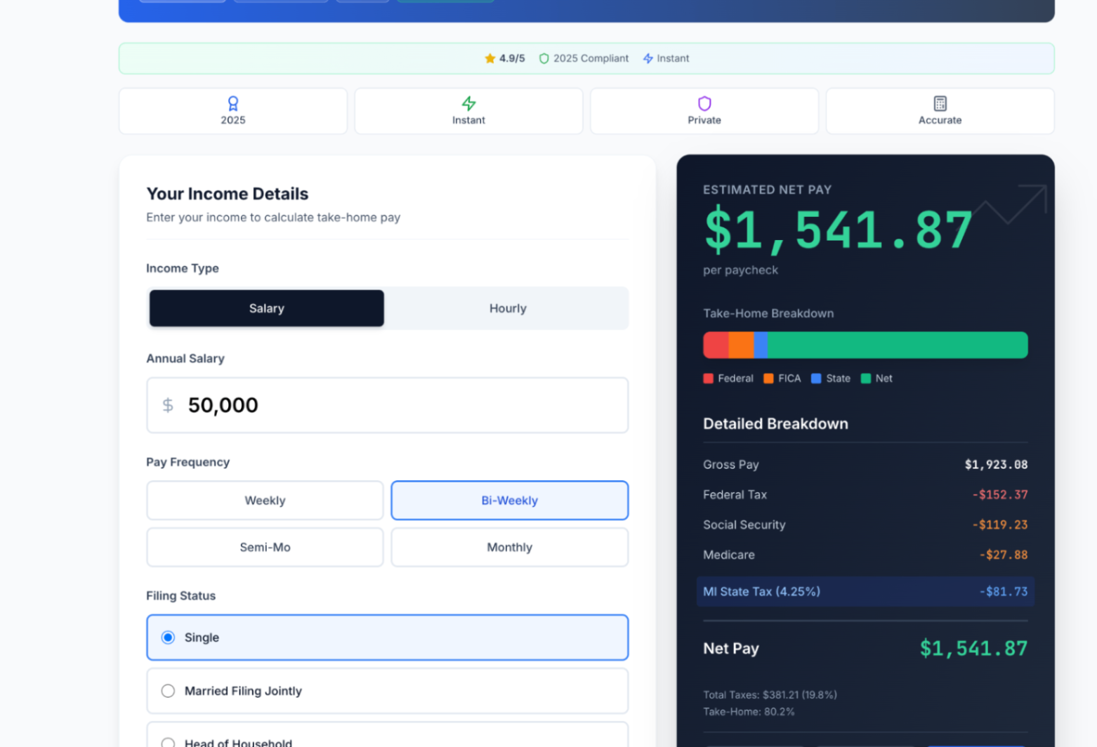Select Head of Household filing status
The width and height of the screenshot is (1097, 747).
(168, 741)
